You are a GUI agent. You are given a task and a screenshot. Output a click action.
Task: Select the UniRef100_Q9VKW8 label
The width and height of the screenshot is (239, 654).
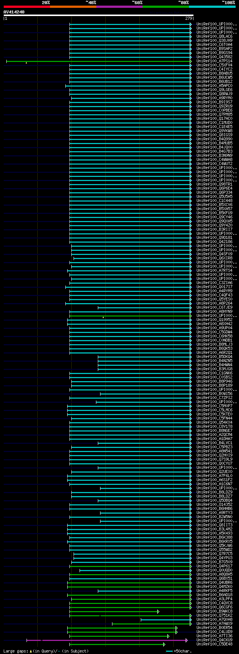click(x=214, y=131)
